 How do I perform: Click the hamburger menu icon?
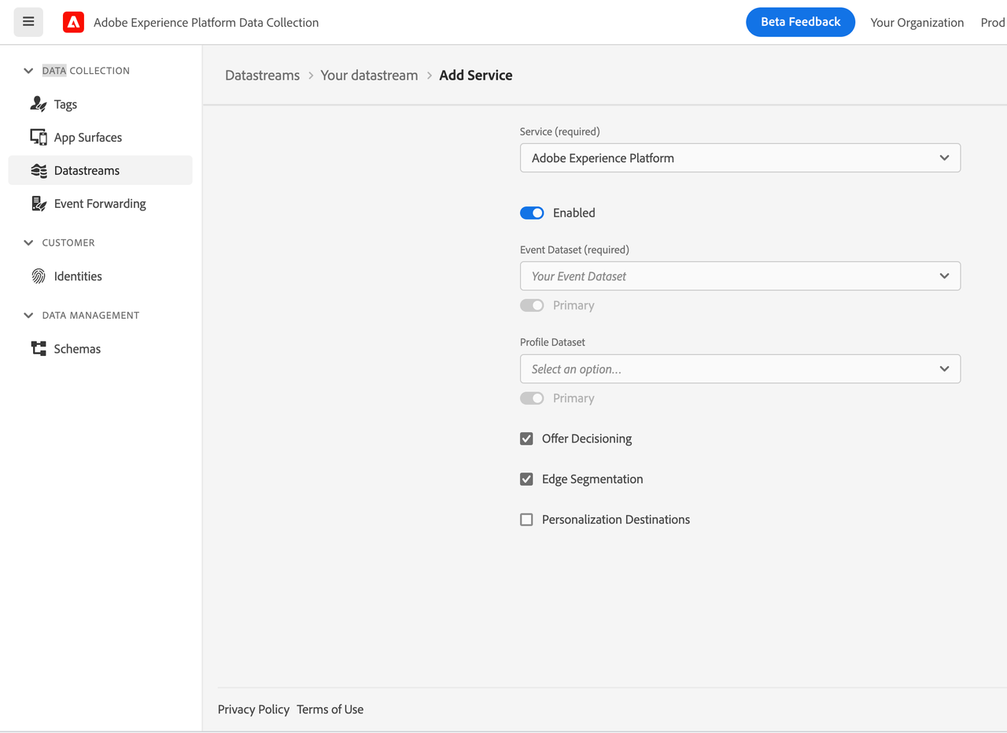pyautogui.click(x=28, y=22)
